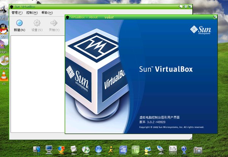Click the orange running man dock icon

111,149
